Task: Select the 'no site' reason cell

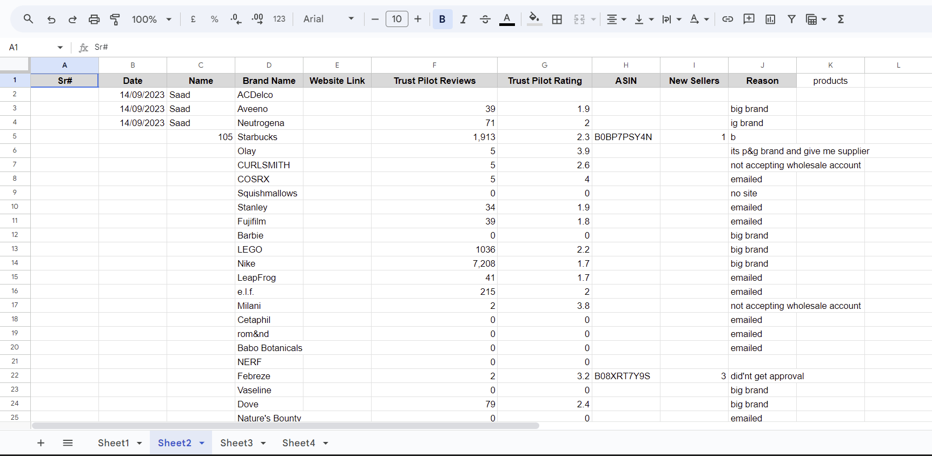Action: point(762,193)
